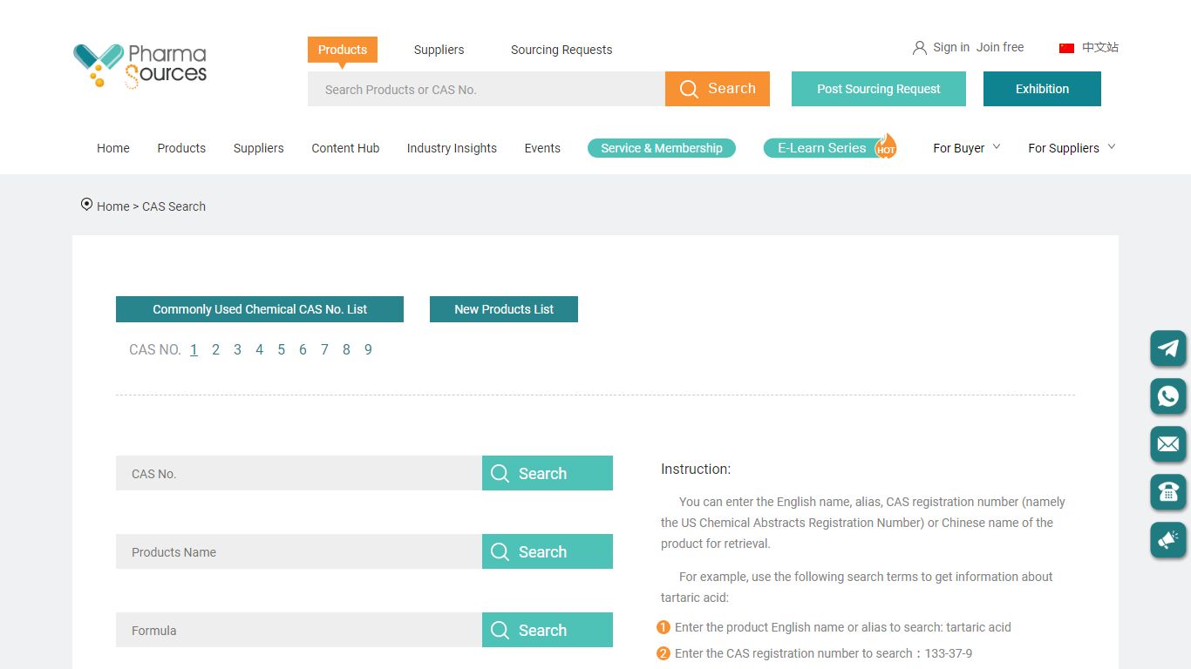Select the Products search tab

pyautogui.click(x=343, y=50)
